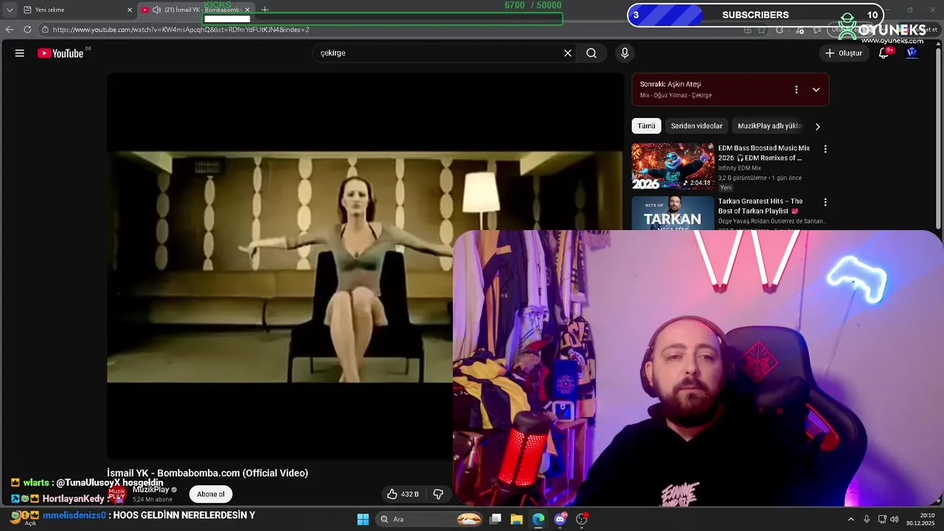
Task: Open the YouTube hamburger guide menu
Action: tap(20, 53)
